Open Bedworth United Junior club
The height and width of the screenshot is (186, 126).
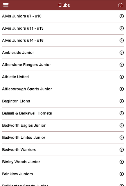tap(63, 137)
